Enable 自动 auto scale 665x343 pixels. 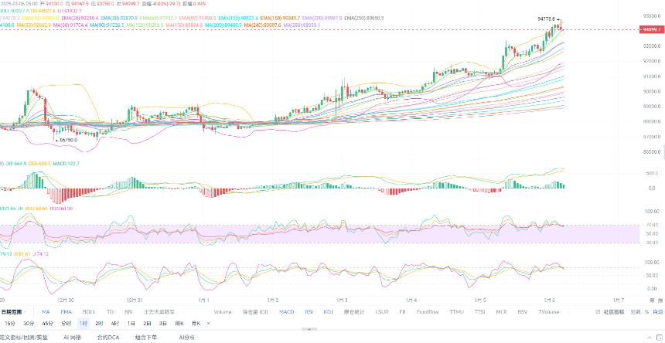pyautogui.click(x=658, y=312)
